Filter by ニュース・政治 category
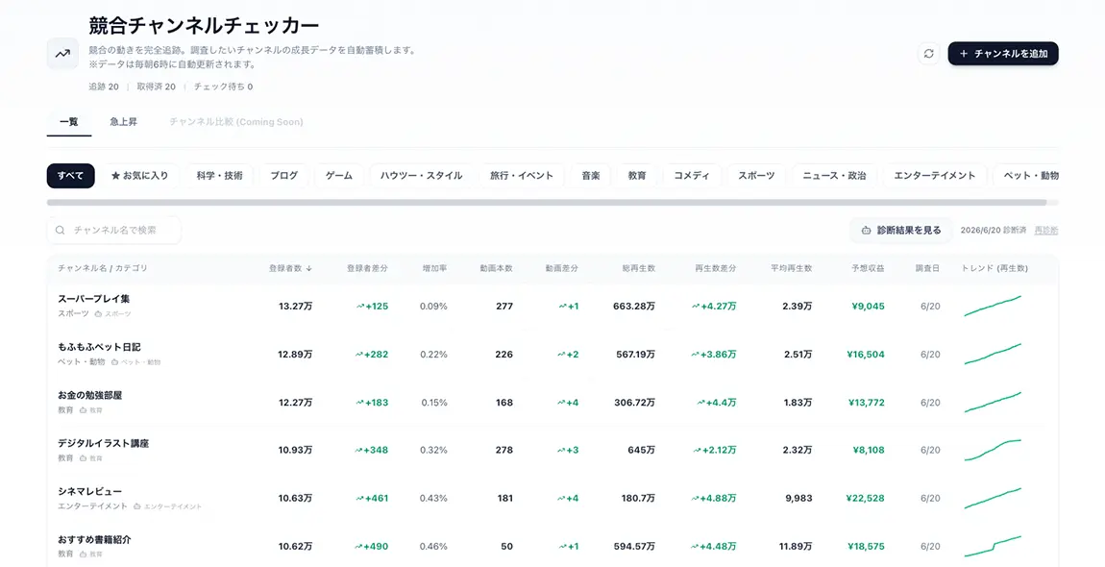The width and height of the screenshot is (1105, 567). (834, 176)
